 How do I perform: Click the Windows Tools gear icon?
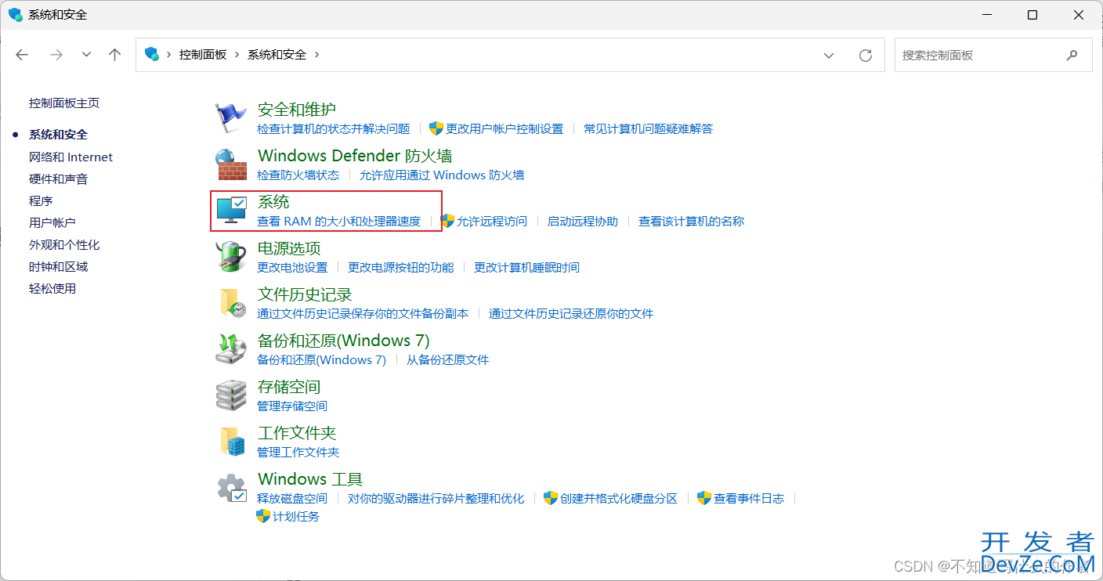pyautogui.click(x=231, y=488)
